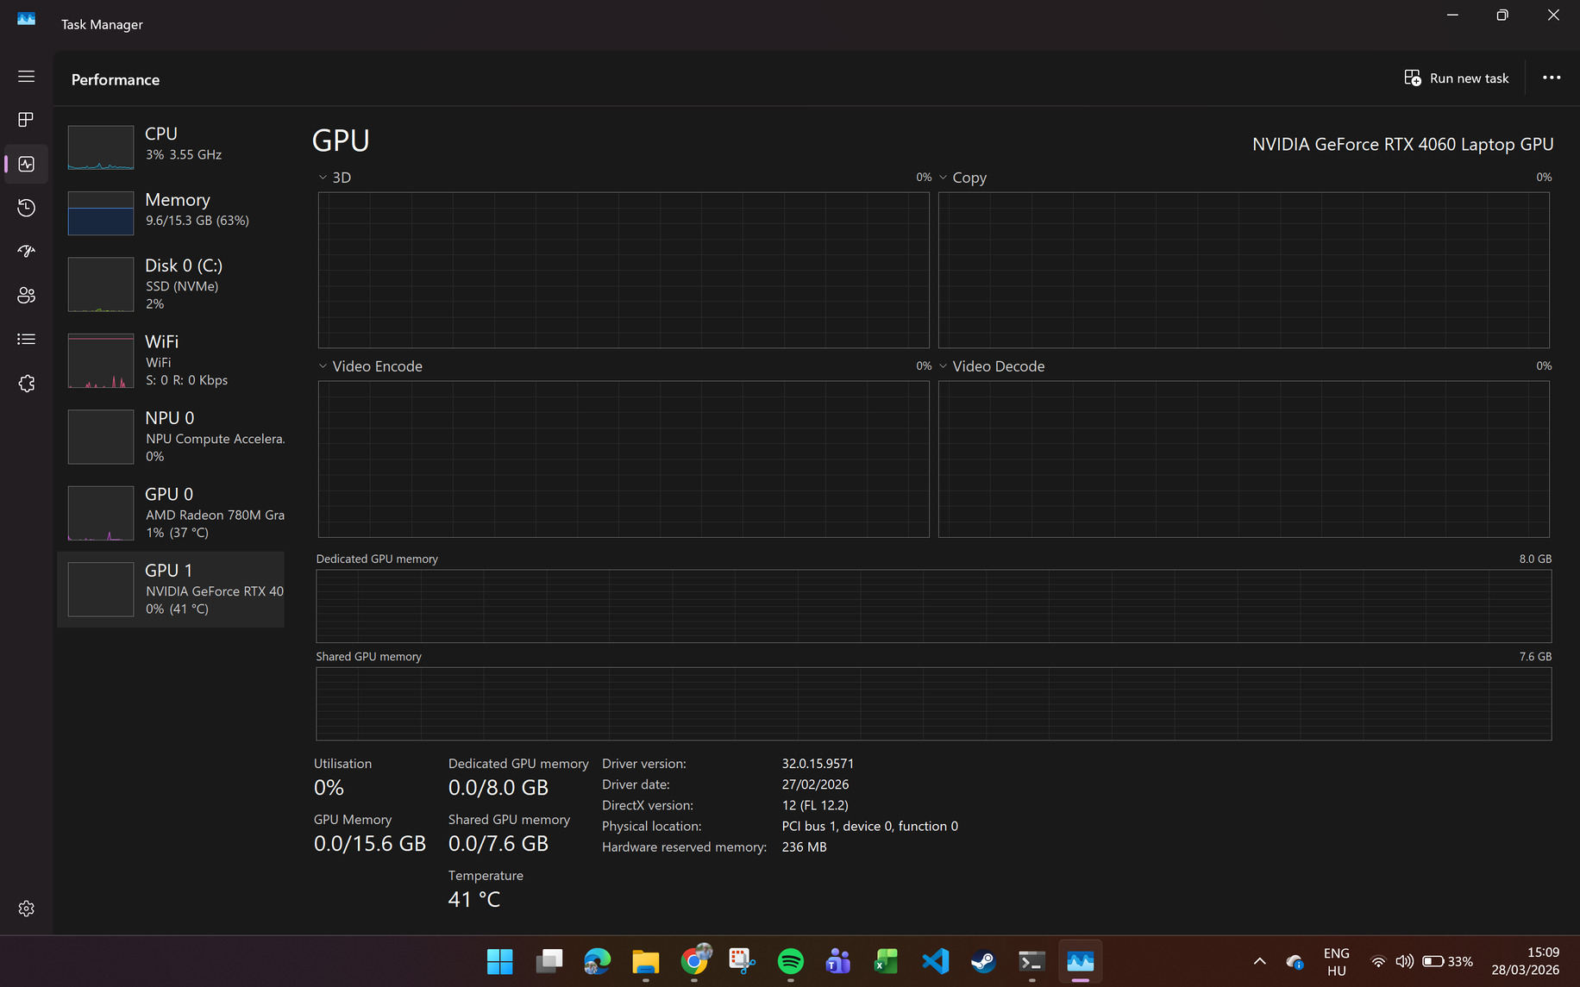Screen dimensions: 1580x987
Task: Open Google Chrome from taskbar
Action: tap(694, 961)
